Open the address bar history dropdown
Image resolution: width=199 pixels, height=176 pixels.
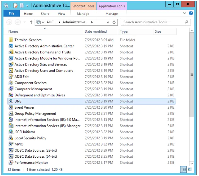click(108, 22)
